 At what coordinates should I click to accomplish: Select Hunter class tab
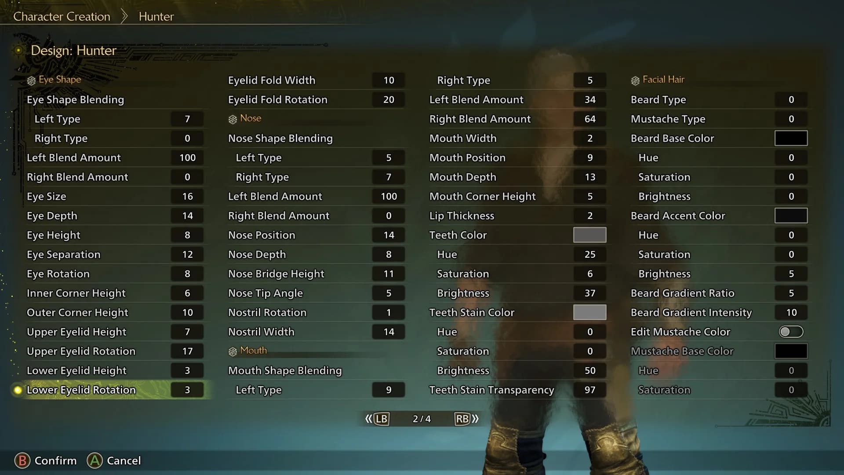(x=156, y=16)
